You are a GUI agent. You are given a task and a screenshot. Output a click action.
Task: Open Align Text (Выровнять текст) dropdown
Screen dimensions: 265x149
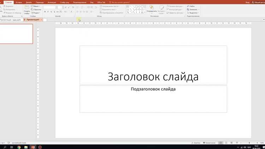tap(108, 10)
